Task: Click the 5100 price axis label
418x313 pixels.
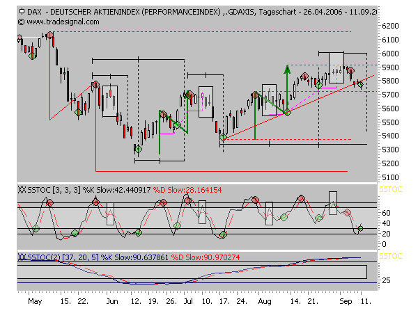Action: (x=390, y=177)
